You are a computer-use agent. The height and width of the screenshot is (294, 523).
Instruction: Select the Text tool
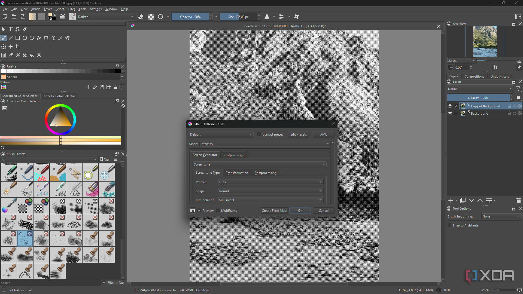pos(11,29)
